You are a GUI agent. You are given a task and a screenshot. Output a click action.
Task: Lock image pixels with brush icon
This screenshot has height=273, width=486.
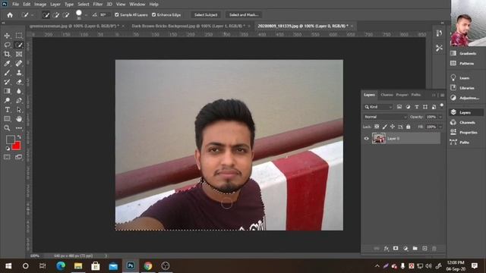(385, 127)
